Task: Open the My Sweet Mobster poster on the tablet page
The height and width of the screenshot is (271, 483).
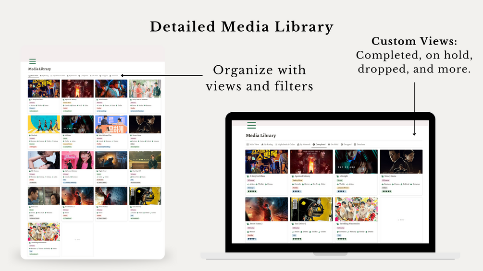Action: 77,160
